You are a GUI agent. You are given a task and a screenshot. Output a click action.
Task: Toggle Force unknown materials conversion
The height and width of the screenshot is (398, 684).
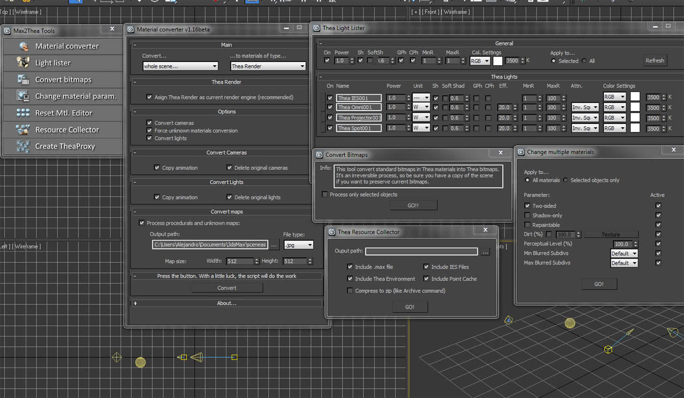click(x=150, y=130)
